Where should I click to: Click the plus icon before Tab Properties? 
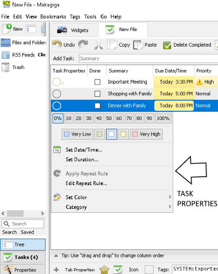point(56,270)
